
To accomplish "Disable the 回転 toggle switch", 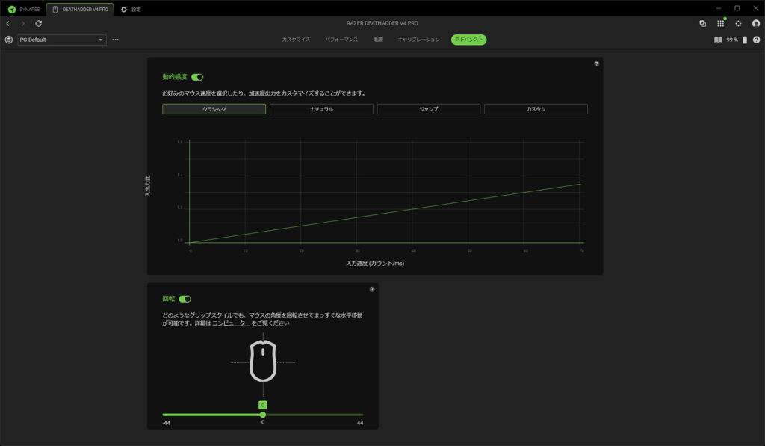I will [185, 299].
